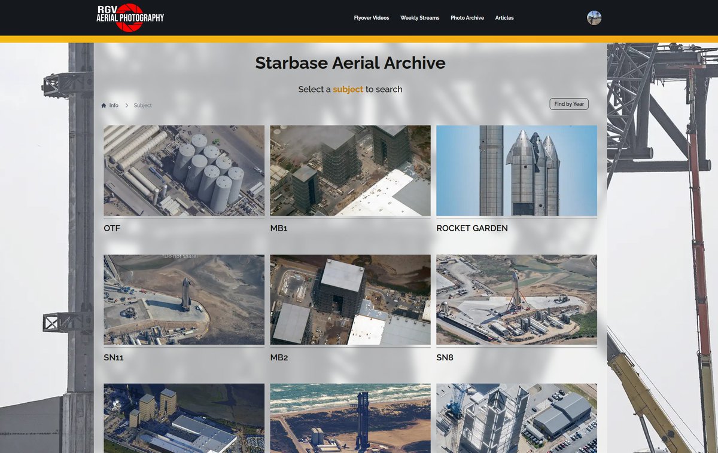
Task: Click the highlighted word subject in subtitle
Action: click(x=348, y=89)
